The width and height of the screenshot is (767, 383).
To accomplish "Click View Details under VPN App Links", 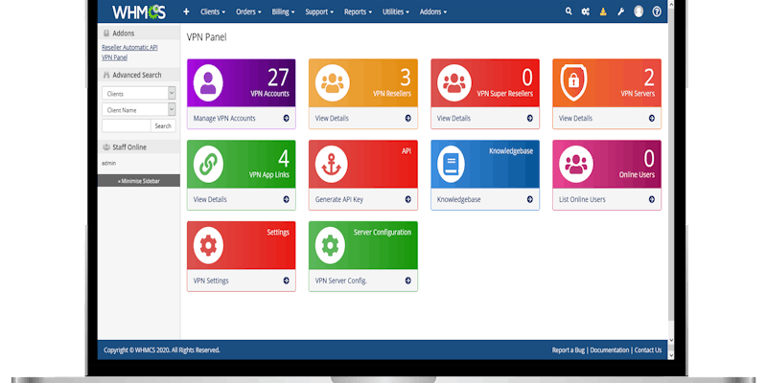I will pos(210,199).
